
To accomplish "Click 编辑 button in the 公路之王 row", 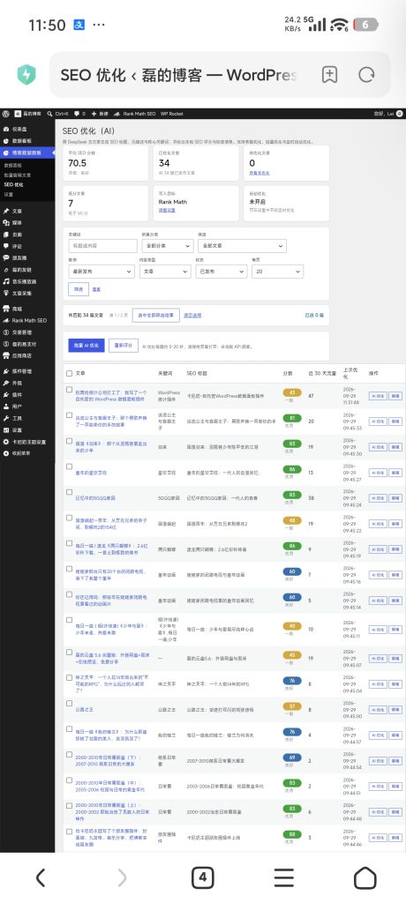I will 395,710.
